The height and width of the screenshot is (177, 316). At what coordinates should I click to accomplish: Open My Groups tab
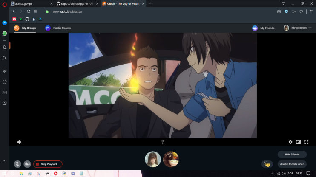click(25, 28)
